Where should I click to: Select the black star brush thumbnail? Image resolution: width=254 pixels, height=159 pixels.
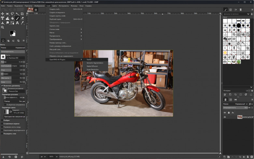243,25
